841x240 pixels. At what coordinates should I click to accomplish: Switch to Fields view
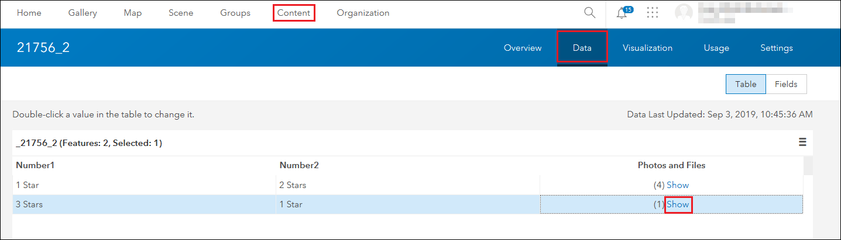tap(786, 84)
